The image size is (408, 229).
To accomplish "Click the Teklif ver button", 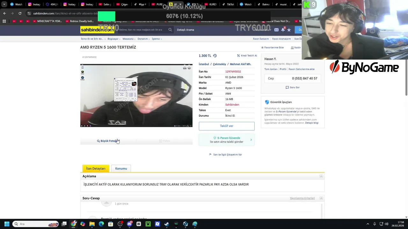I will (x=227, y=126).
